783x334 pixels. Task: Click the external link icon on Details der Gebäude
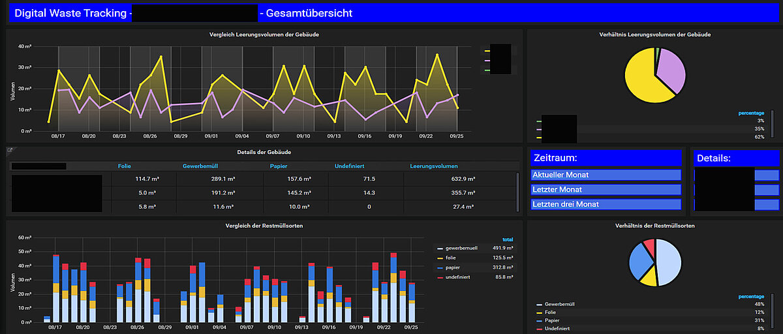tap(10, 151)
